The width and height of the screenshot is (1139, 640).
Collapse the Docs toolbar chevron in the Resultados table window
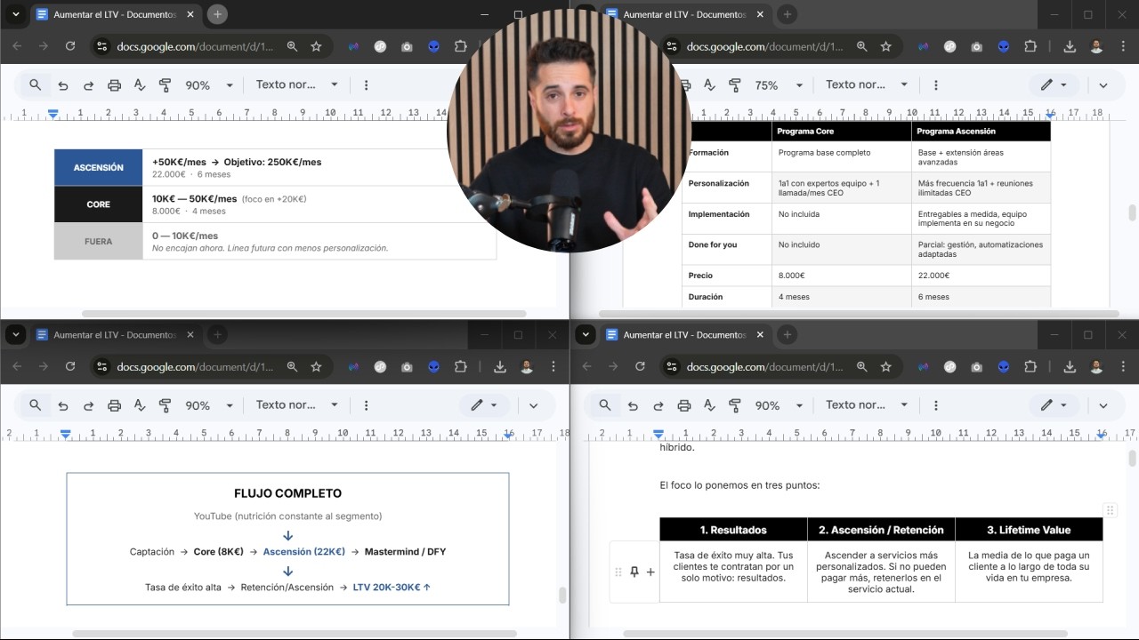[x=1103, y=405]
